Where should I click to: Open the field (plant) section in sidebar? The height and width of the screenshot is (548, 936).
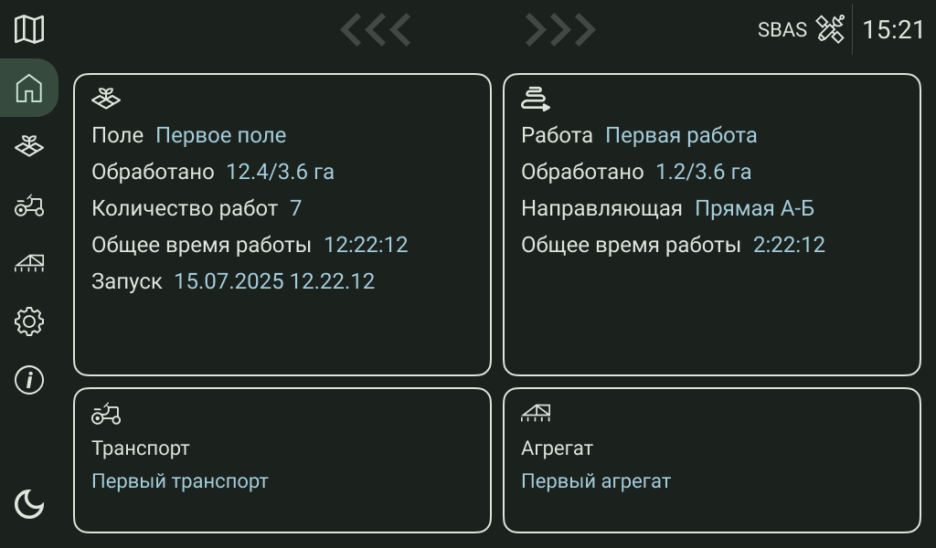pos(28,146)
